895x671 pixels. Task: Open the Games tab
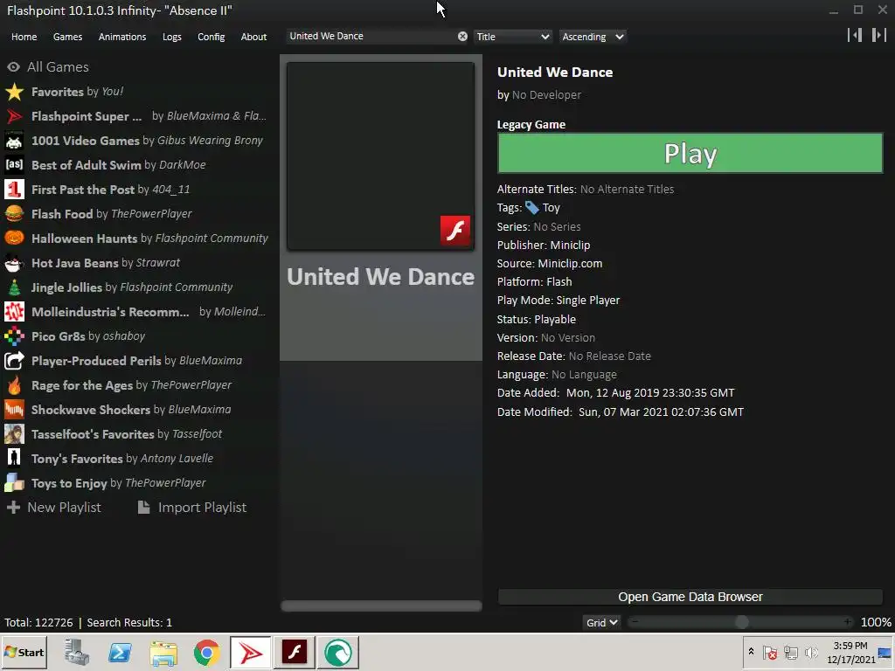(x=67, y=37)
